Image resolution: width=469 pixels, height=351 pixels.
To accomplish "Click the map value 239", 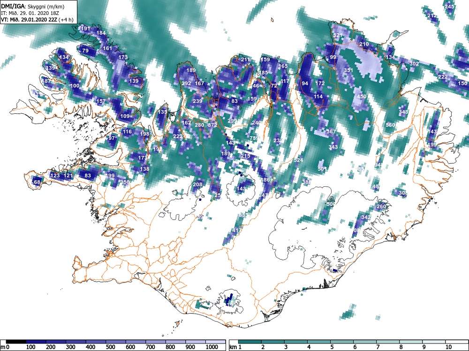I will [197, 101].
